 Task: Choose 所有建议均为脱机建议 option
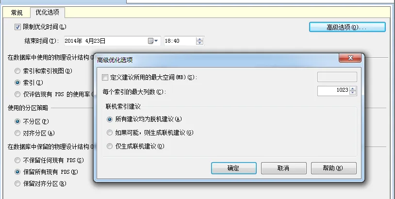tap(110, 119)
